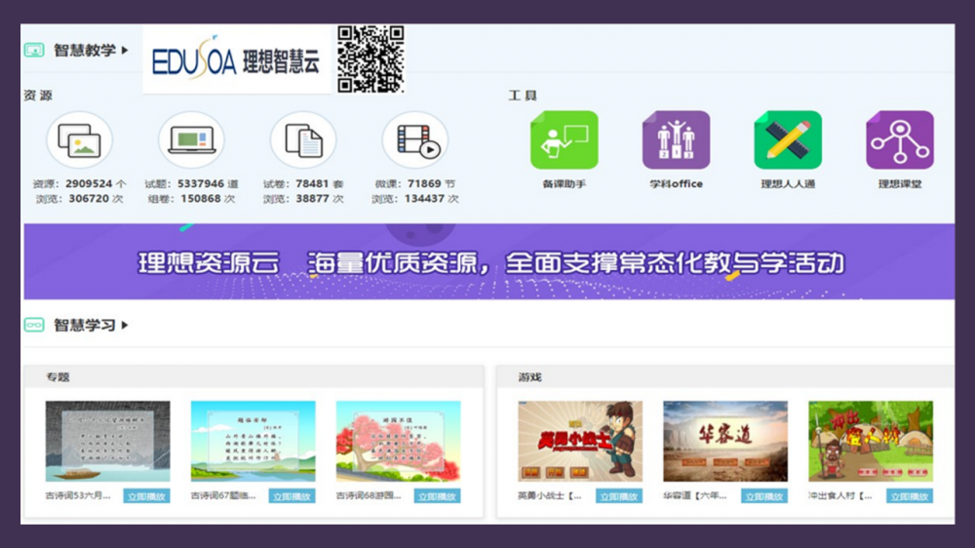Open the 资源 image resources icon
Screen dimensions: 975x548
click(x=79, y=140)
